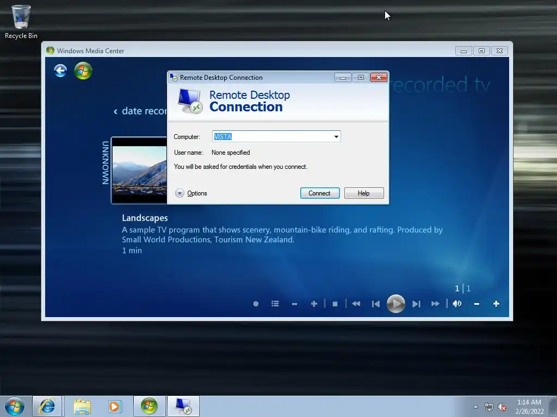Viewport: 557px width, 417px height.
Task: Open the Computer dropdown arrow
Action: tap(336, 136)
